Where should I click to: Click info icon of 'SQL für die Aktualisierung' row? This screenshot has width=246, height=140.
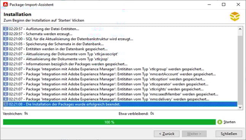click(6, 39)
